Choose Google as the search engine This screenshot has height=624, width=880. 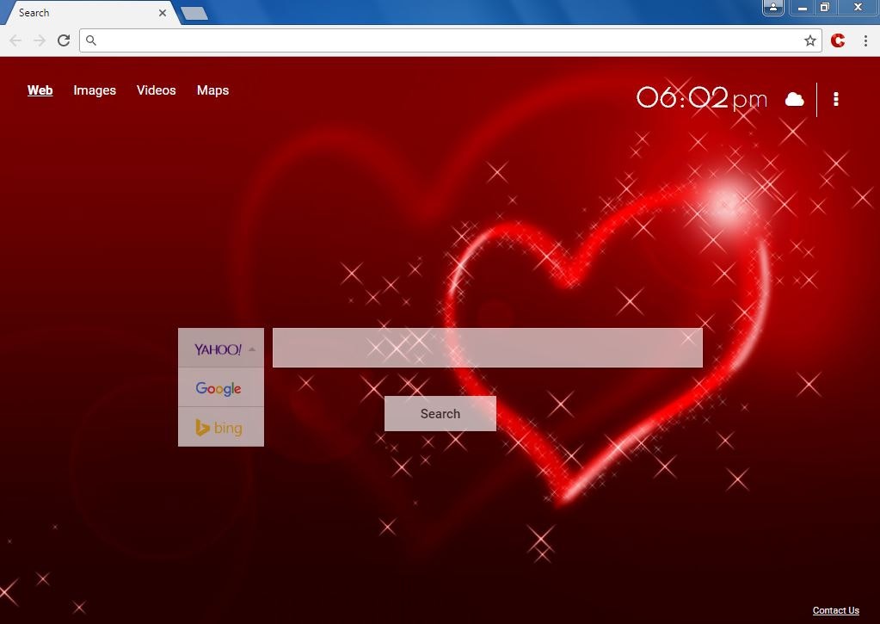click(221, 387)
